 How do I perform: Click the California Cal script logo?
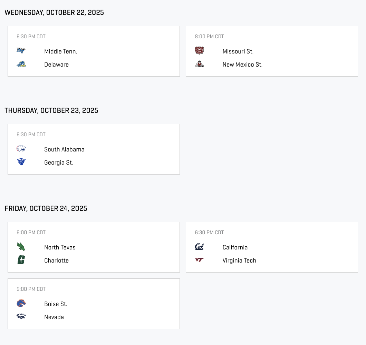[199, 247]
